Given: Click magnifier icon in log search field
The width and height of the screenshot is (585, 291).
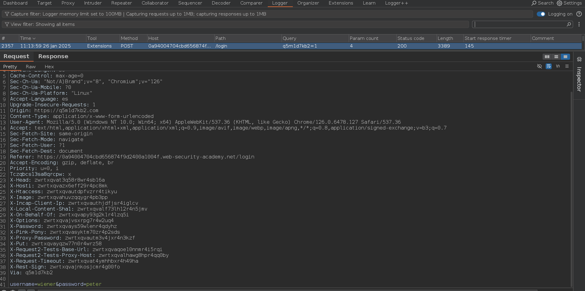Looking at the screenshot, I should tap(569, 24).
